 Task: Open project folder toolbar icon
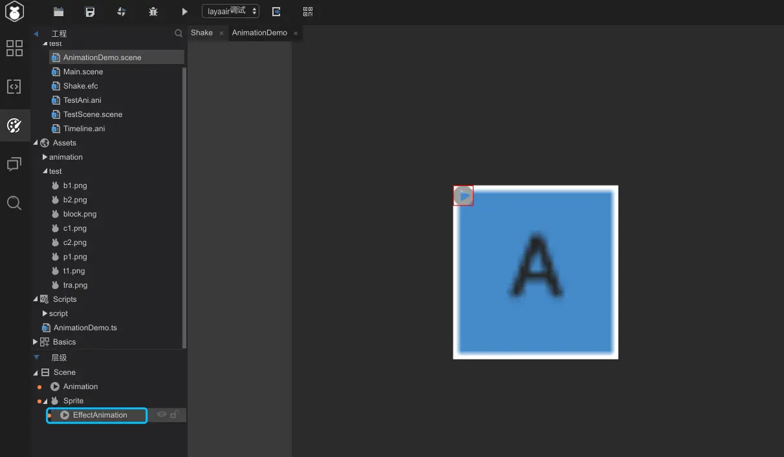point(58,12)
